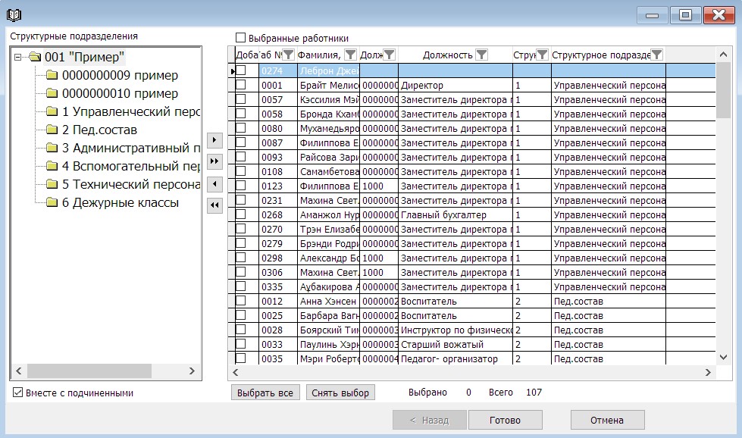
Task: Select folder icon for 2 Пед.состав
Action: point(52,130)
